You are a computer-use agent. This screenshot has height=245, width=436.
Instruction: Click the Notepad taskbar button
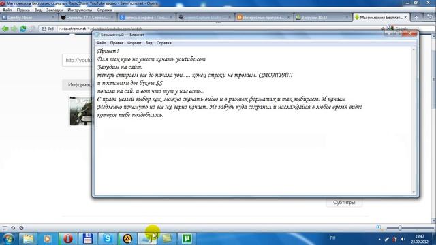click(x=147, y=239)
